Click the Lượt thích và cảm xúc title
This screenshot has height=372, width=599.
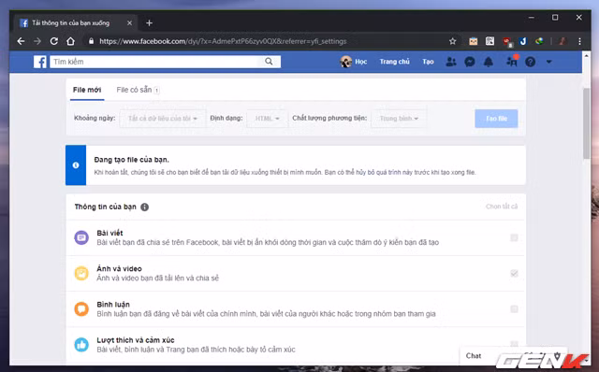click(136, 340)
